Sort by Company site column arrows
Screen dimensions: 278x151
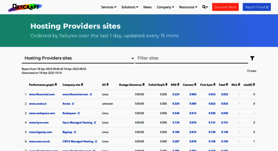82,85
